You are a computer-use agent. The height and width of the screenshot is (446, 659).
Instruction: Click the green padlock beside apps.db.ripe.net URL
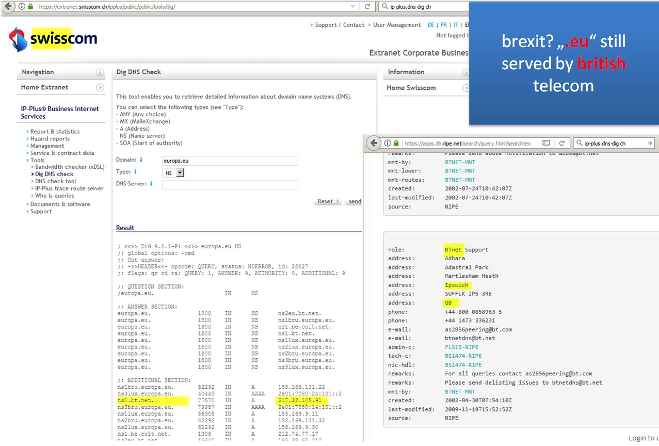[396, 144]
